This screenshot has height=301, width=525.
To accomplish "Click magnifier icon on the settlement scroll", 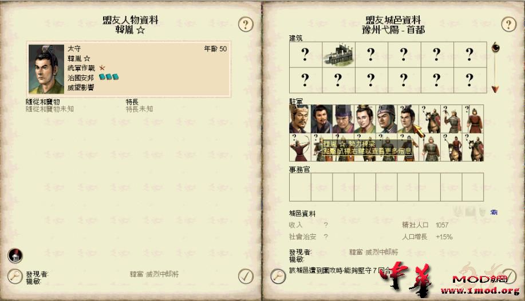I will pyautogui.click(x=278, y=276).
